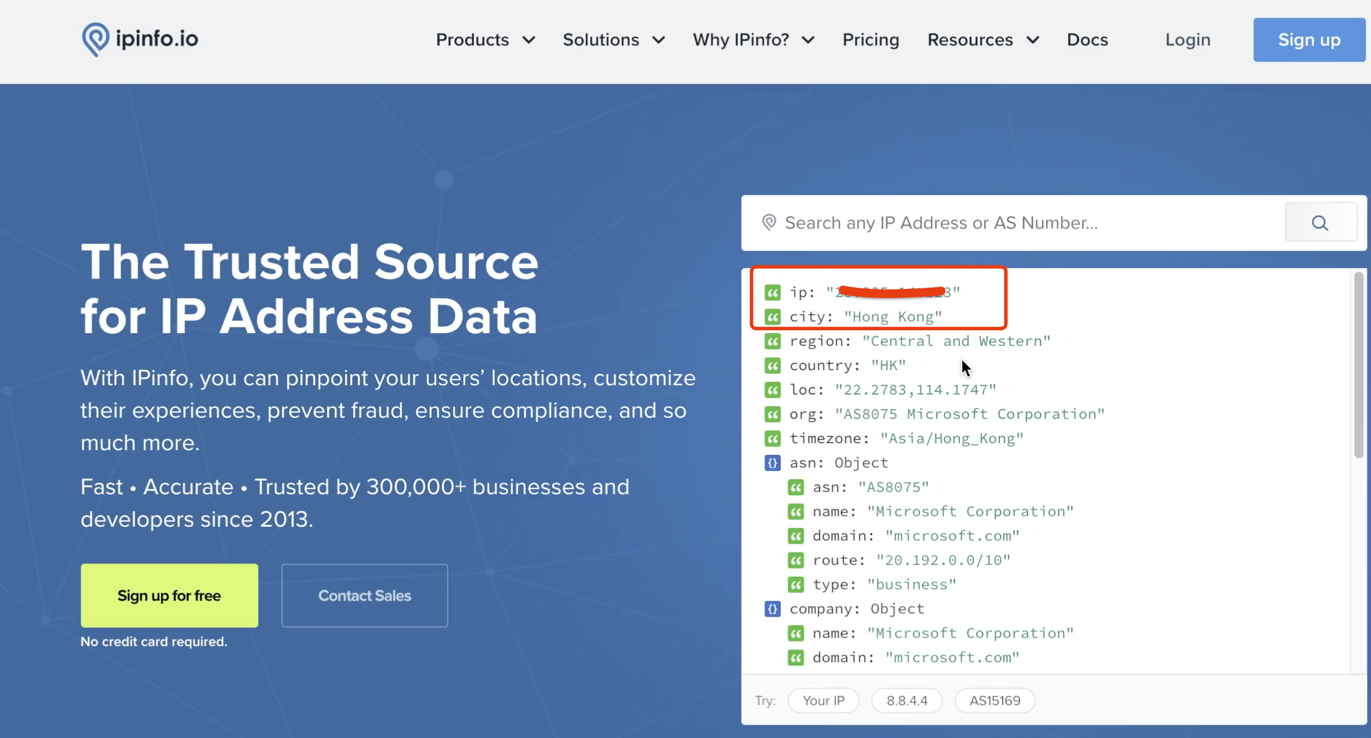1371x738 pixels.
Task: Try the Your IP suggestion chip
Action: (x=823, y=700)
